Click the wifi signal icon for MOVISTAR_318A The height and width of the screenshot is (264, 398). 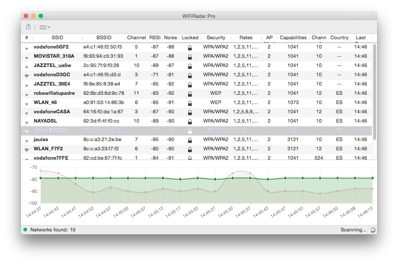[26, 57]
